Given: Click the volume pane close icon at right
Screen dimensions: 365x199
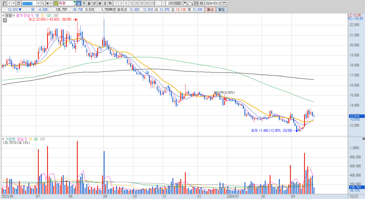Looking at the screenshot, I should 363,139.
